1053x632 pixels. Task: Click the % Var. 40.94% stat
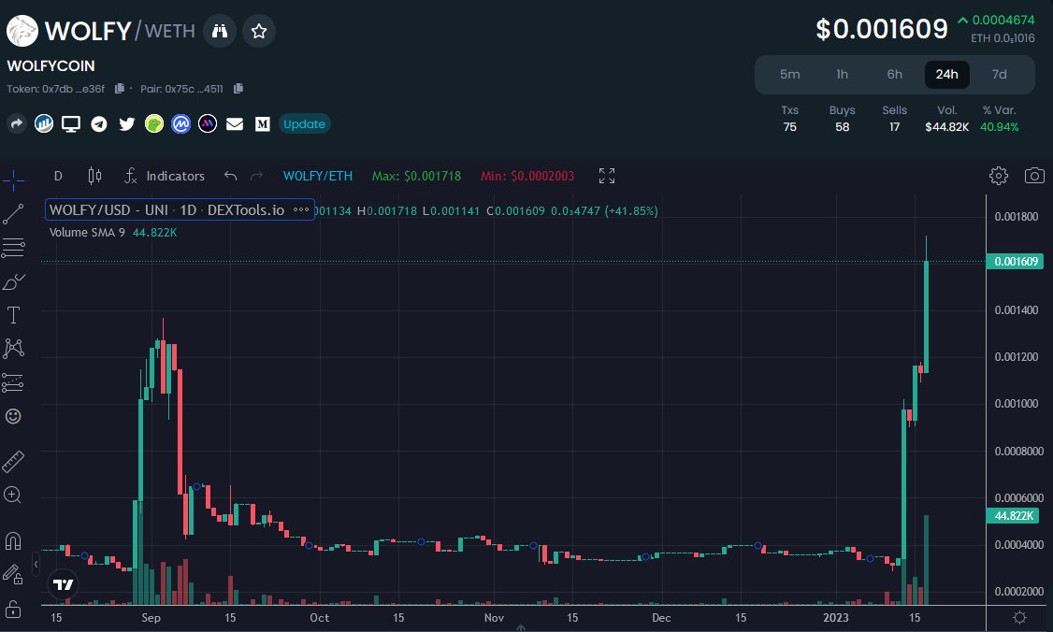[1000, 119]
